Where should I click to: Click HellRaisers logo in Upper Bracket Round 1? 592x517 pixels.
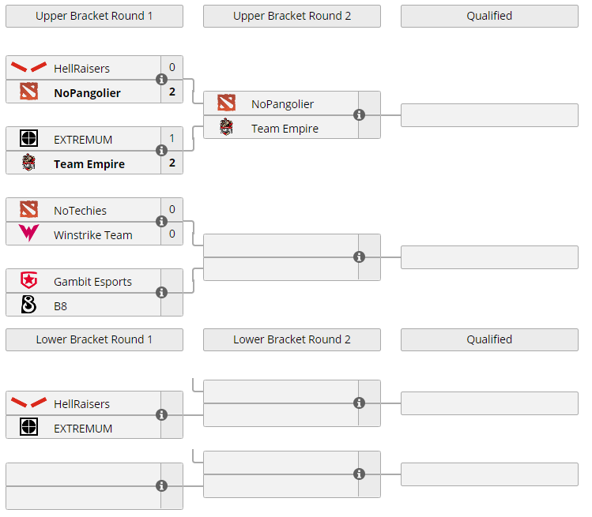pos(28,68)
